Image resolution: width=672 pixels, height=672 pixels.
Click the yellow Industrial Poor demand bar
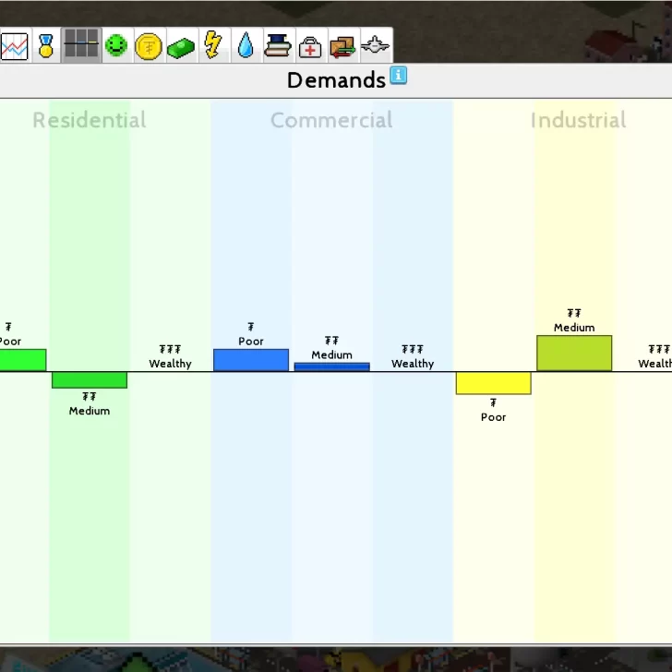click(493, 383)
